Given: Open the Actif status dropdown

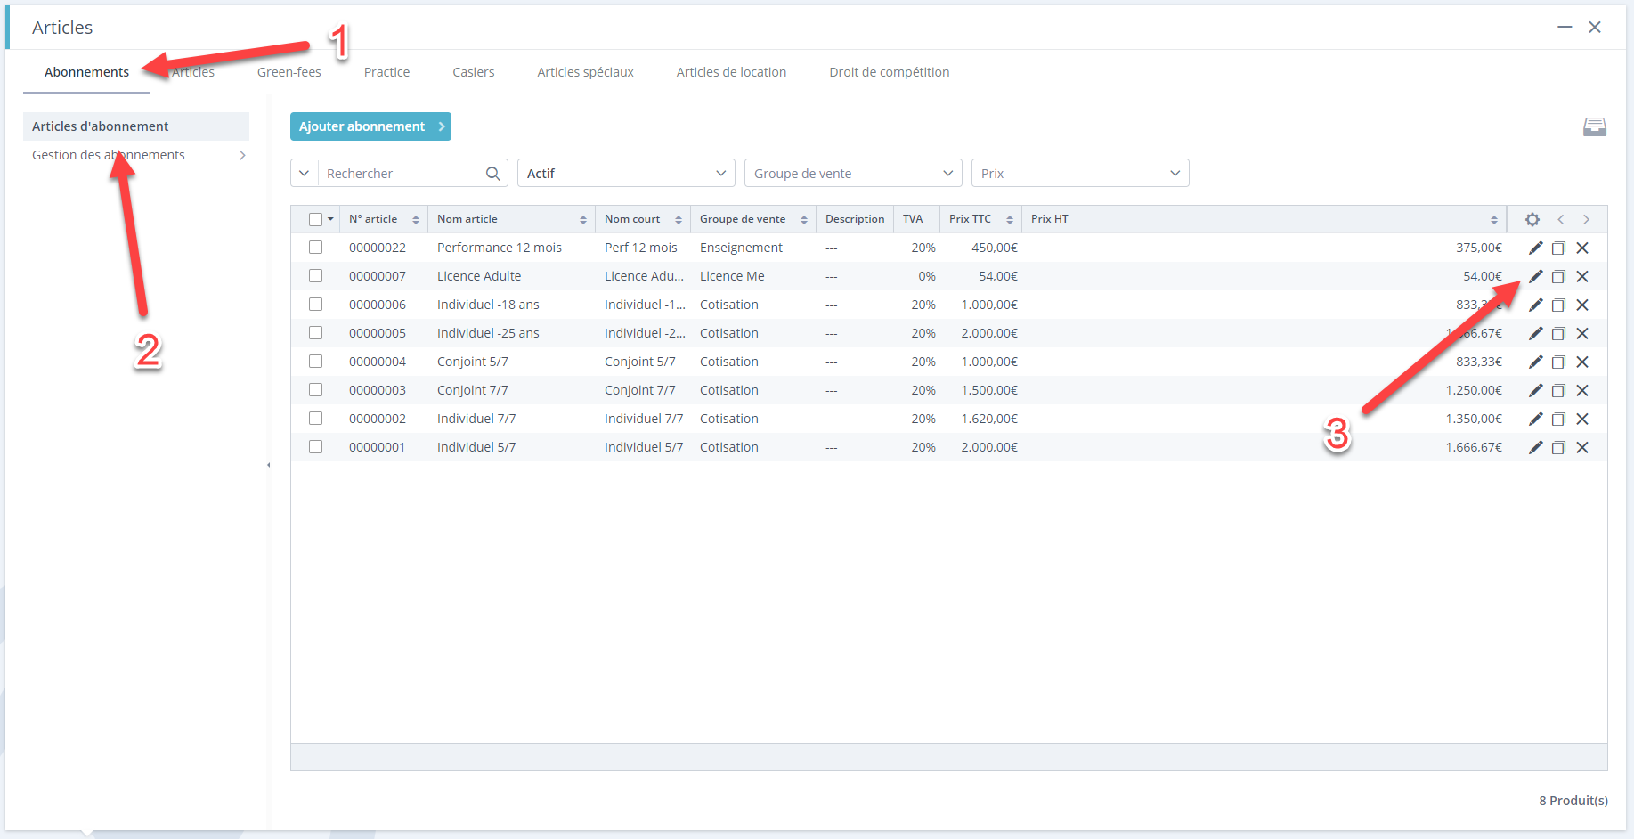Looking at the screenshot, I should [626, 174].
